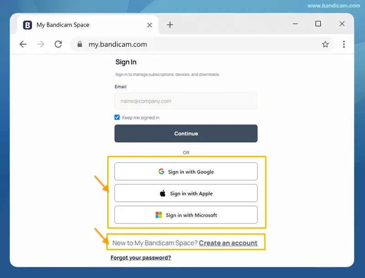Open a new tab with the plus icon
Image resolution: width=365 pixels, height=278 pixels.
coord(170,25)
